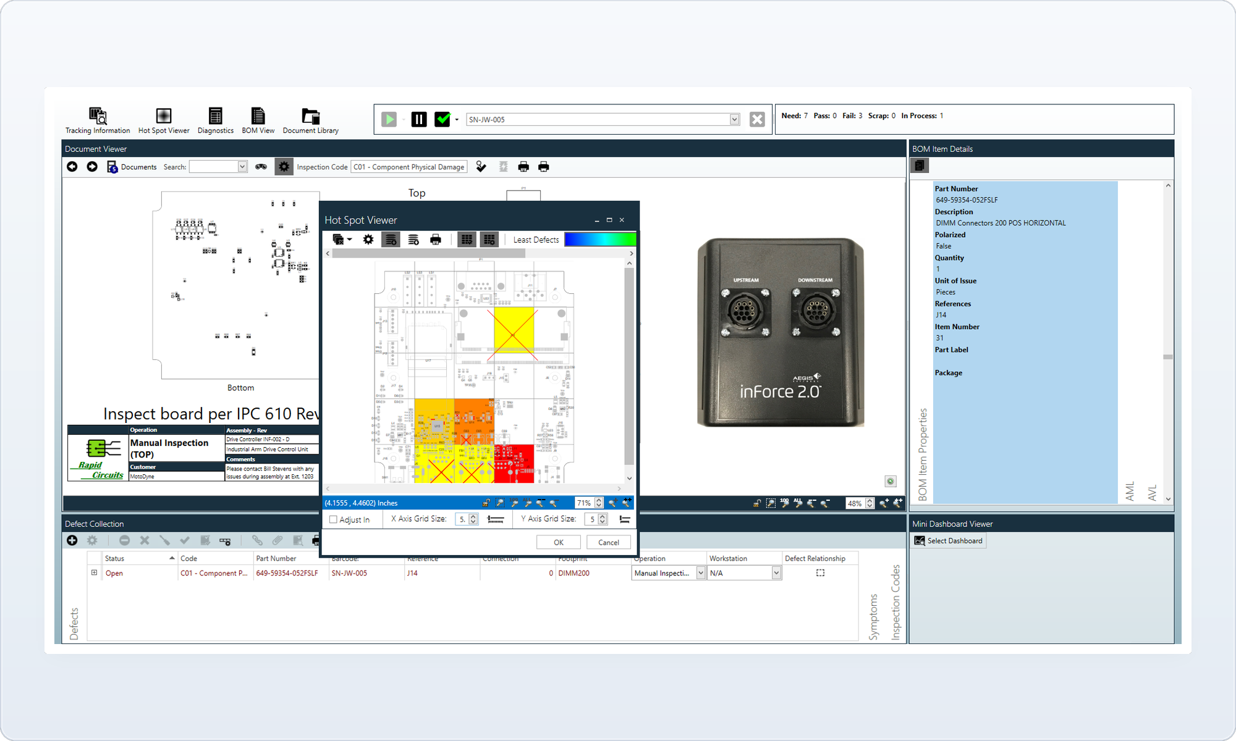The width and height of the screenshot is (1236, 741).
Task: Toggle the lock zoom icon in Hot Spot Viewer
Action: point(486,503)
